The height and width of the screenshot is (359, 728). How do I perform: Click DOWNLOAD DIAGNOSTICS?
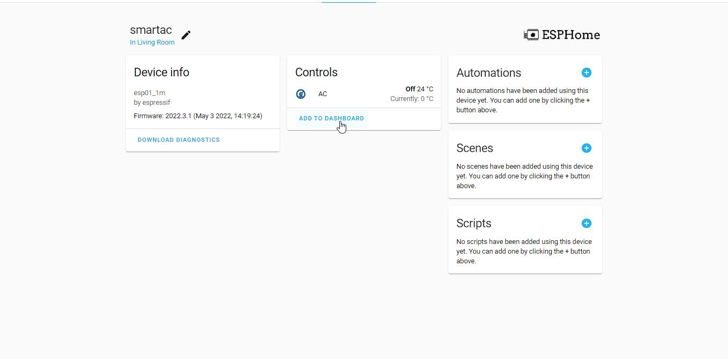tap(179, 140)
